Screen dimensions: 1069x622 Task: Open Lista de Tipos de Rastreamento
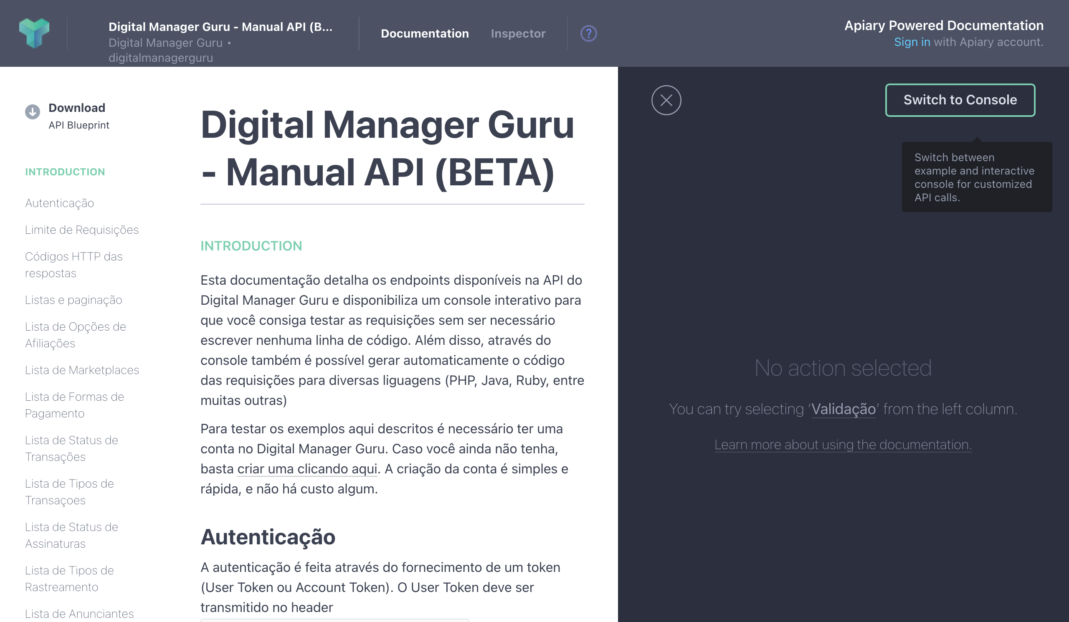pos(70,579)
